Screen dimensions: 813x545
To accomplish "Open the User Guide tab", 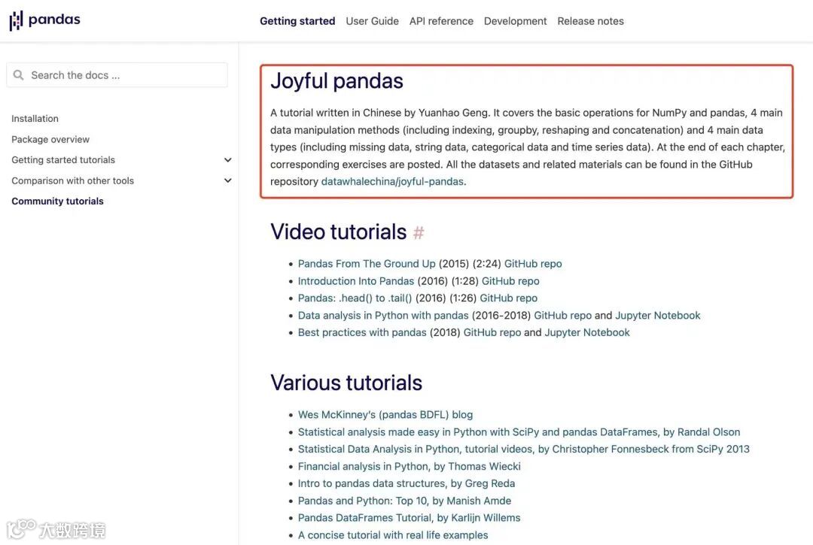I will tap(373, 21).
